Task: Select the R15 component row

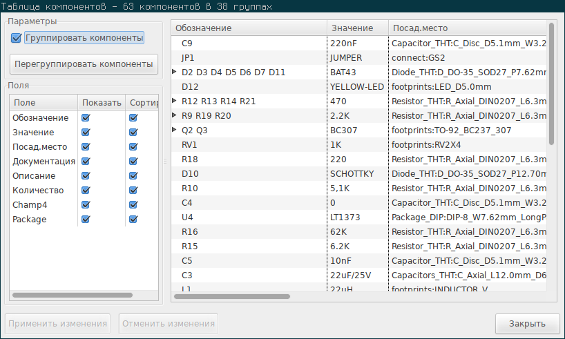Action: (x=359, y=246)
